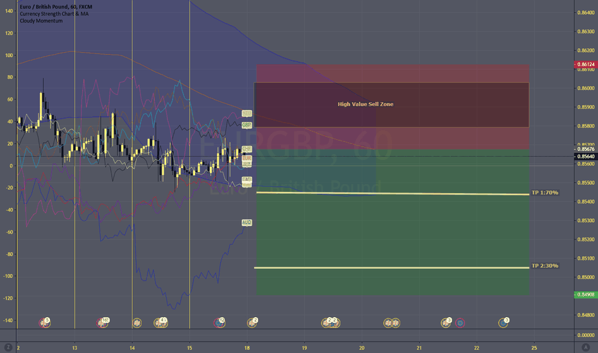This screenshot has width=598, height=353.
Task: Click the GBP currency label tag
Action: [x=246, y=125]
